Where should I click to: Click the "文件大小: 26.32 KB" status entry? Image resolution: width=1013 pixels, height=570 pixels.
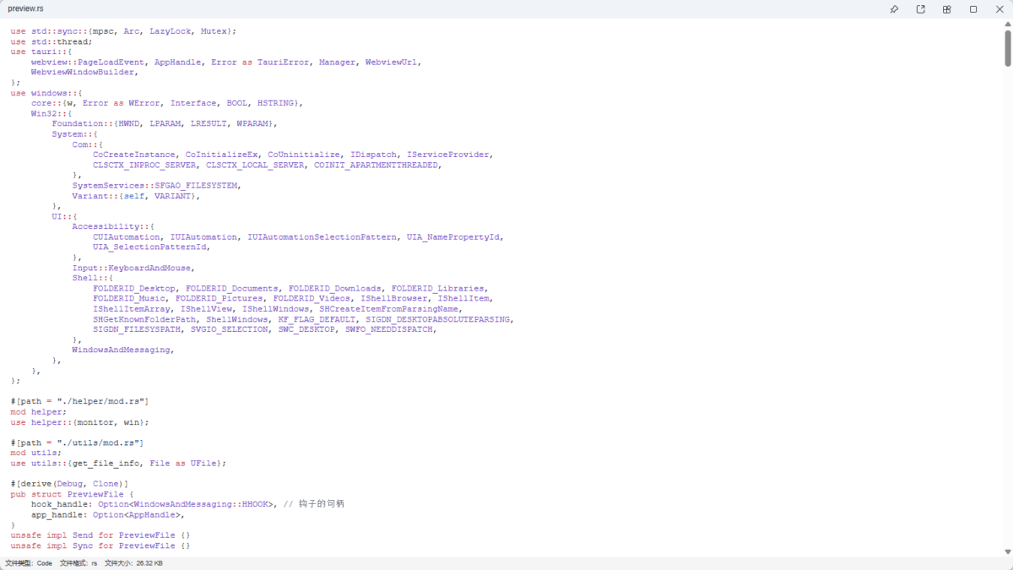click(133, 563)
